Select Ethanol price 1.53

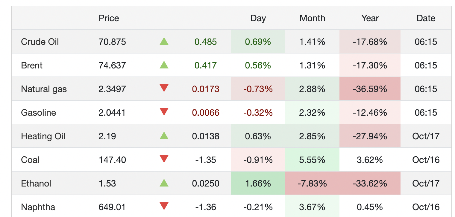coord(107,183)
